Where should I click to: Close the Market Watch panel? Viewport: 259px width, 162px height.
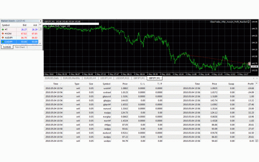tap(41, 21)
